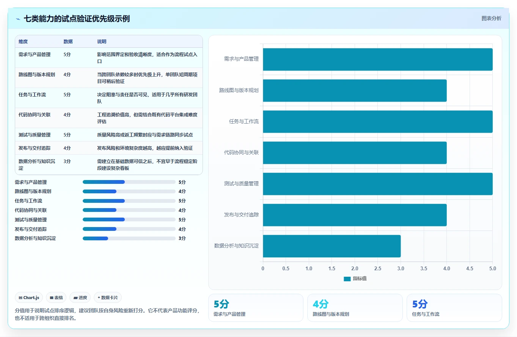Click the 表格 chip
The width and height of the screenshot is (517, 337).
pyautogui.click(x=57, y=298)
